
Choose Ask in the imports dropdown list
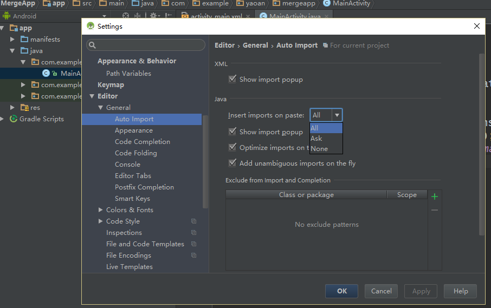pos(326,138)
